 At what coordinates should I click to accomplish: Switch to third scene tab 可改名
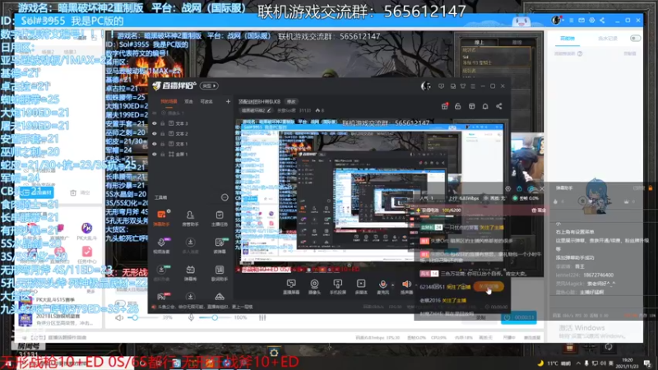206,101
